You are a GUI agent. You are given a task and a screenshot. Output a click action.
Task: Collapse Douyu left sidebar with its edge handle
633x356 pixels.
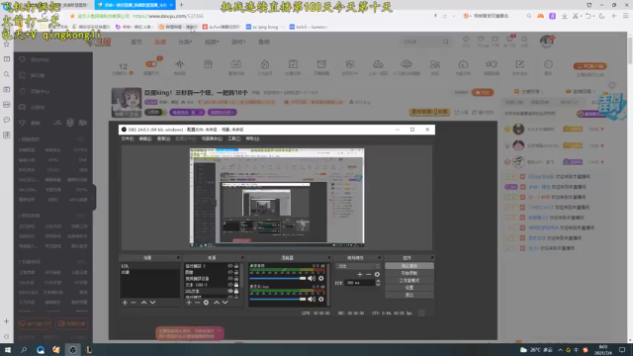[94, 198]
